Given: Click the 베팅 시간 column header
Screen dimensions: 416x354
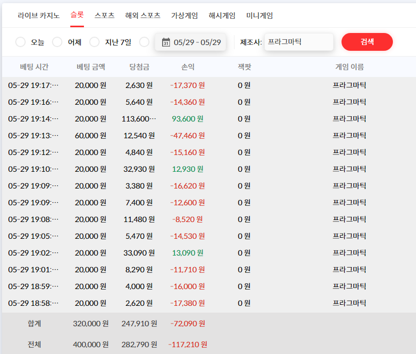Looking at the screenshot, I should pos(34,67).
